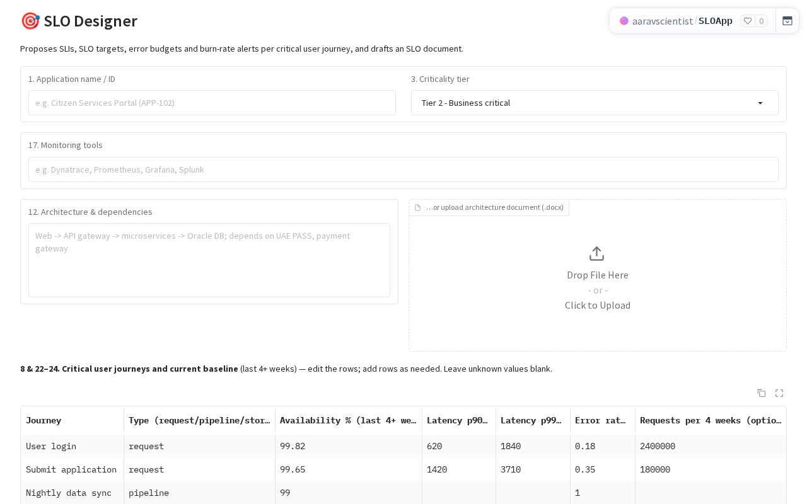
Task: Click the Error rate column header
Action: [603, 420]
